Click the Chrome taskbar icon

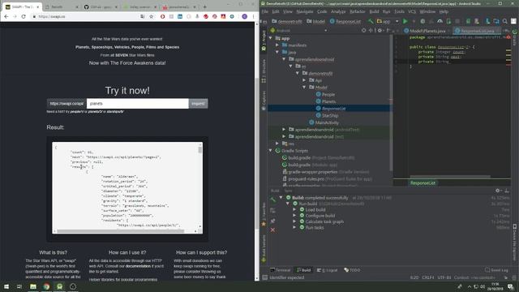[x=46, y=286]
